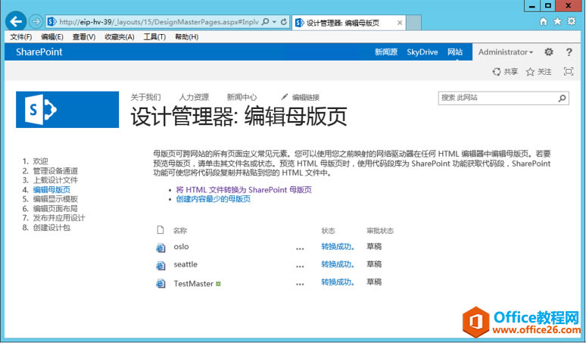Image resolution: width=586 pixels, height=343 pixels.
Task: Open the browser Tools gear icon
Action: pyautogui.click(x=572, y=21)
